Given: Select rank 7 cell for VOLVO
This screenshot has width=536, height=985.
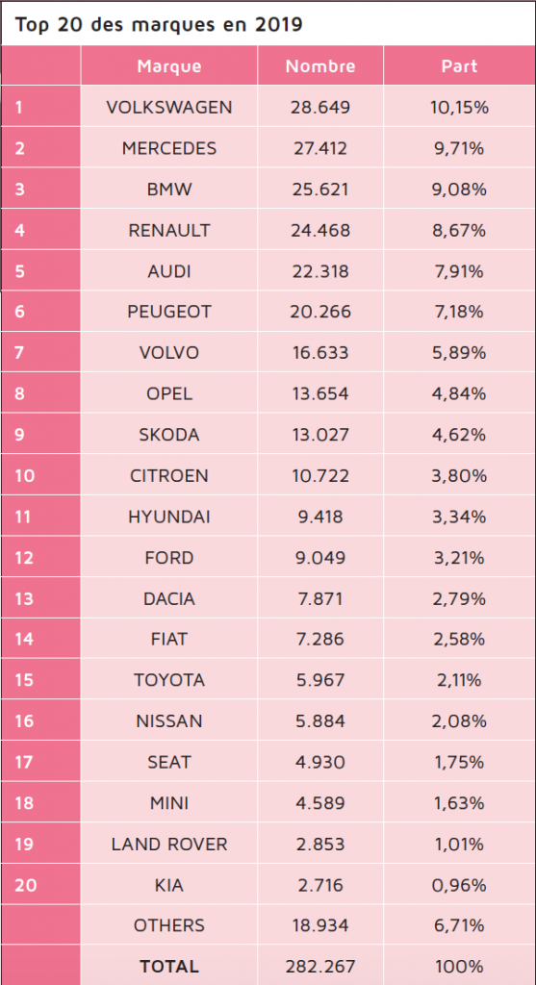Looking at the screenshot, I should (40, 352).
